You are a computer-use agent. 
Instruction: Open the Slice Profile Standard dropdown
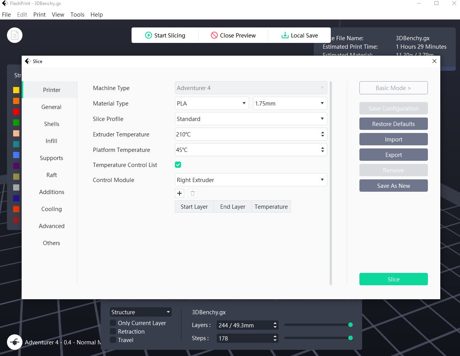point(251,119)
